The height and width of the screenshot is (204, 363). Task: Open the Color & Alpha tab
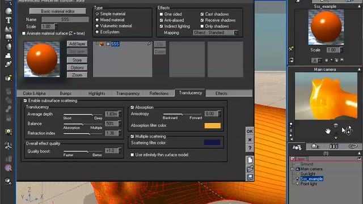(34, 93)
